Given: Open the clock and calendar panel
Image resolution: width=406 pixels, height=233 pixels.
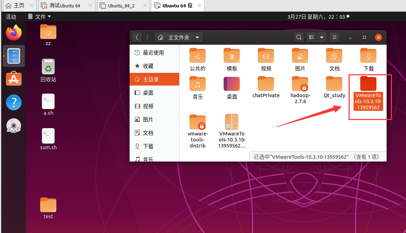Looking at the screenshot, I should 318,17.
